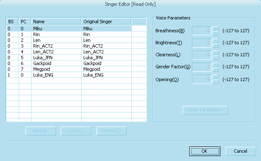
Task: Click the Copy(C) button
Action: pos(76,131)
